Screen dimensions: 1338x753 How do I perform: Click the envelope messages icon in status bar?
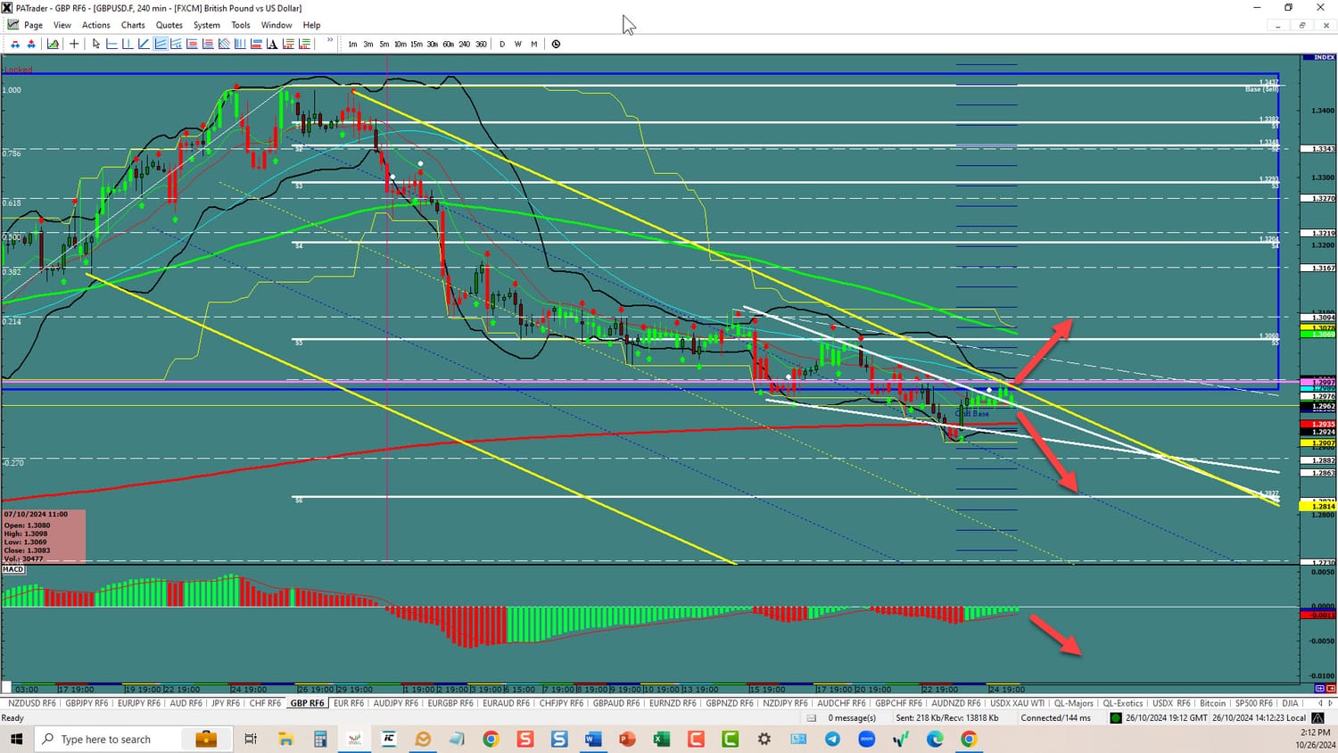click(812, 717)
